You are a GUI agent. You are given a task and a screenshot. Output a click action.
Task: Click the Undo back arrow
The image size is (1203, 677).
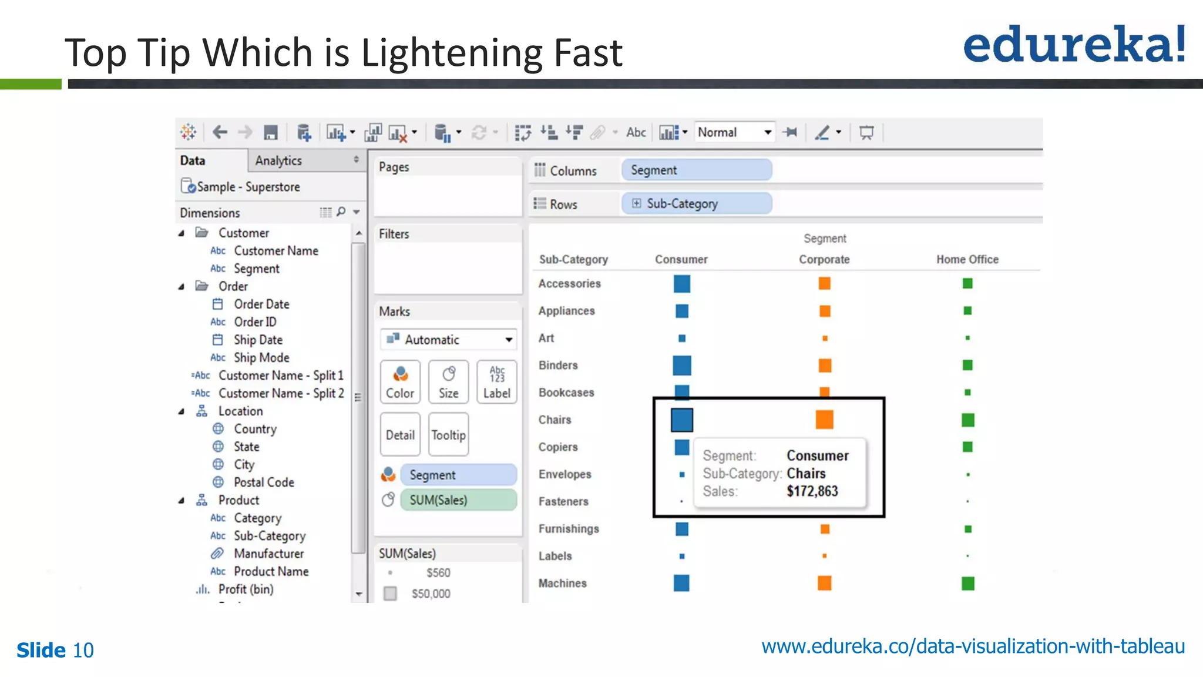[220, 132]
